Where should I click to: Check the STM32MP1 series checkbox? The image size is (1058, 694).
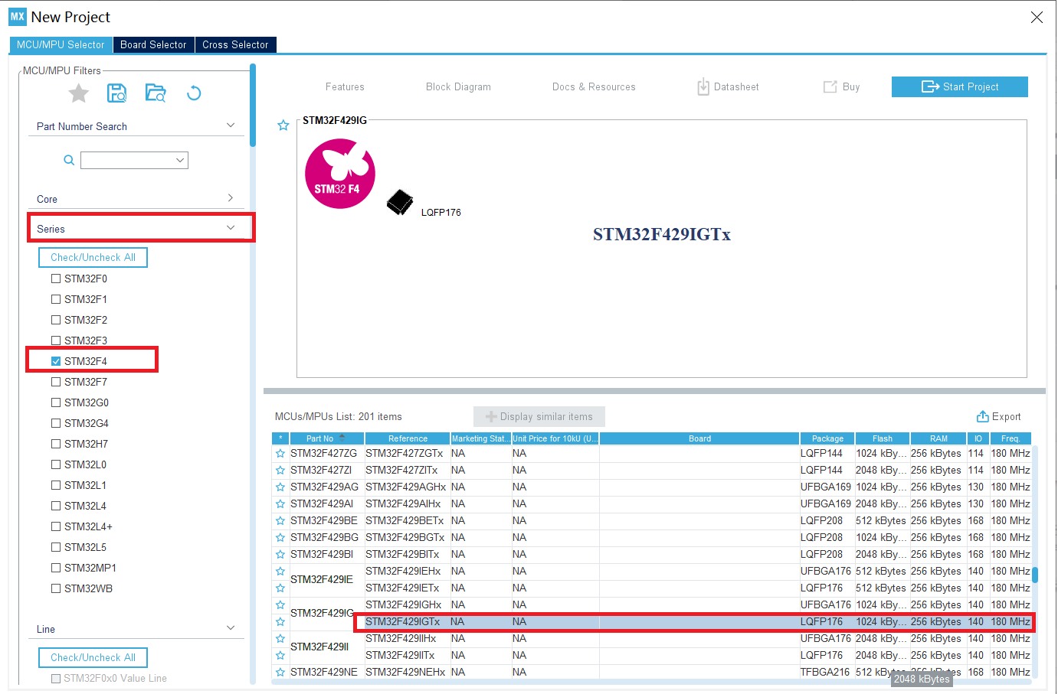(56, 568)
